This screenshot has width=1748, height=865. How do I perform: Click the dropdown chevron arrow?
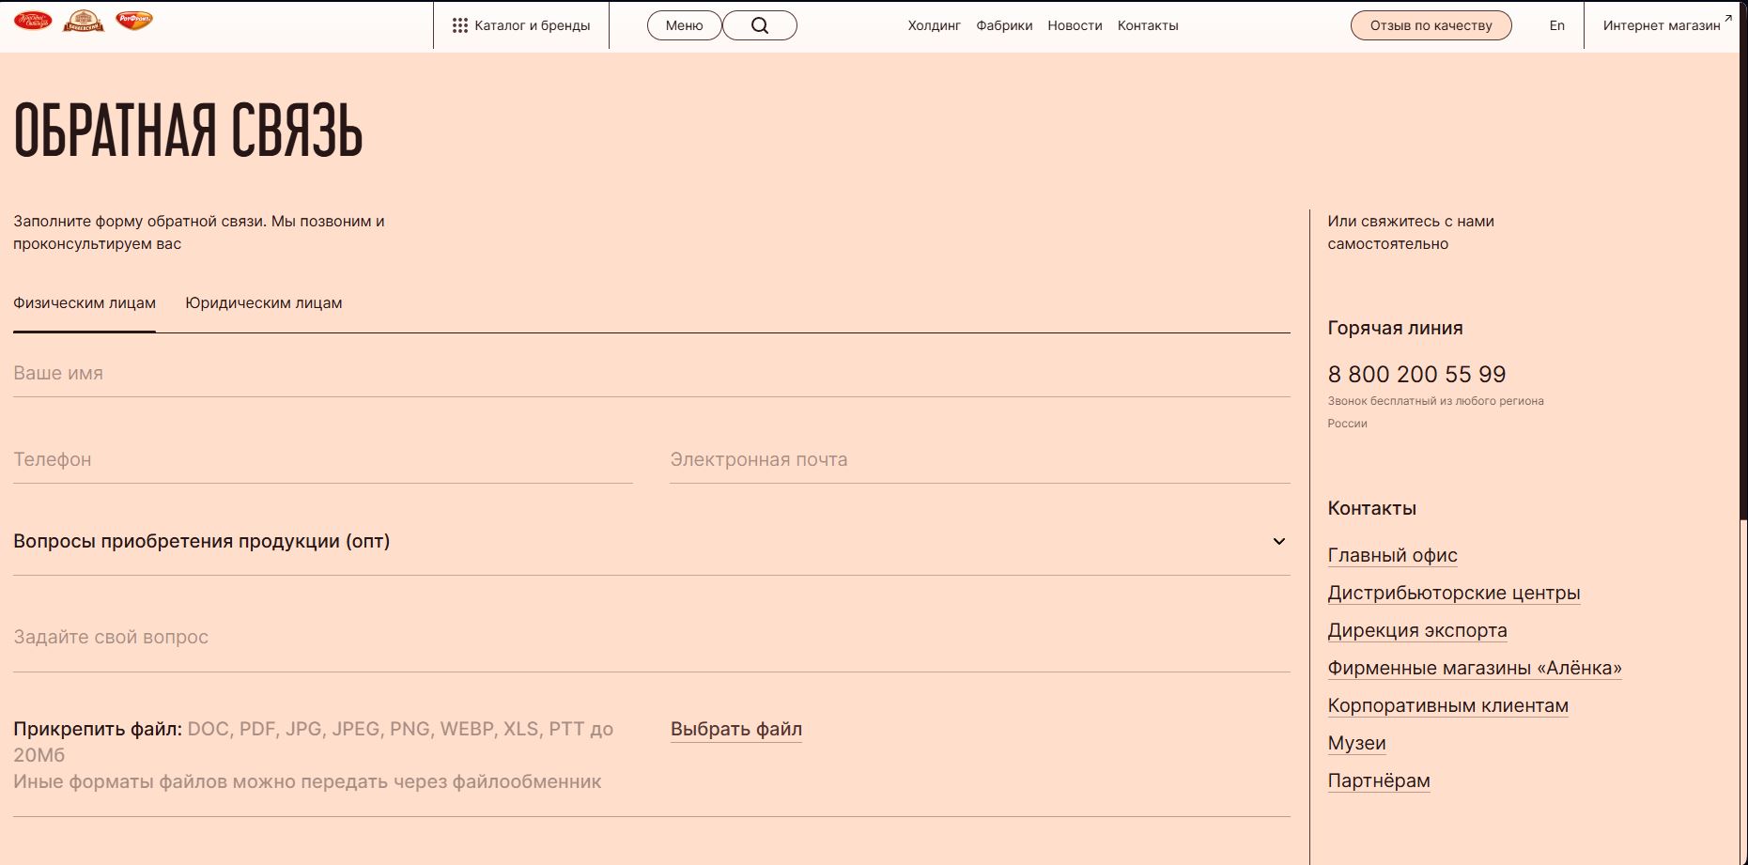point(1278,542)
